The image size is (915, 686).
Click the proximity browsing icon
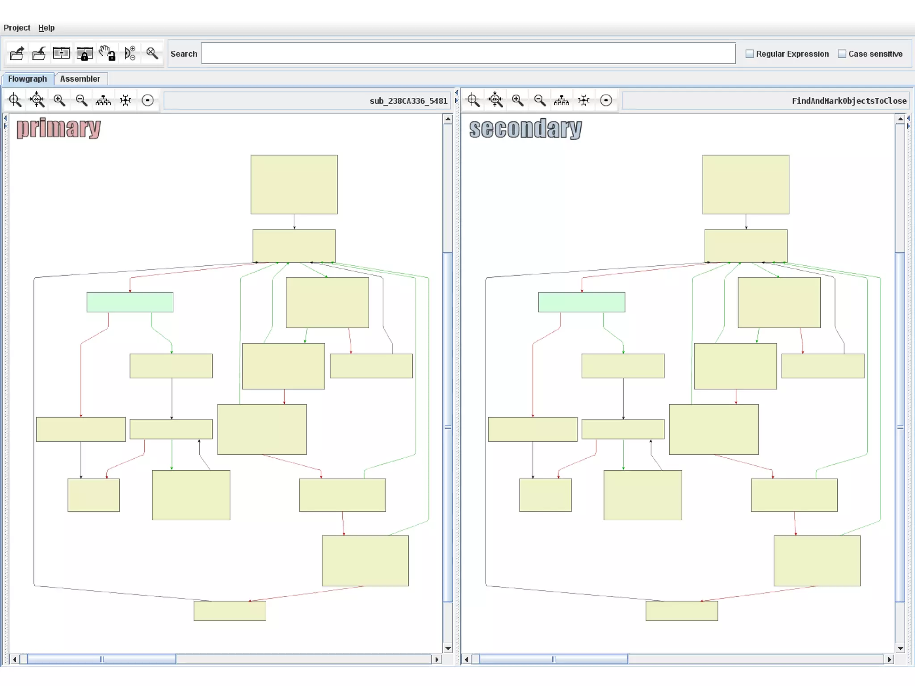[x=130, y=54]
